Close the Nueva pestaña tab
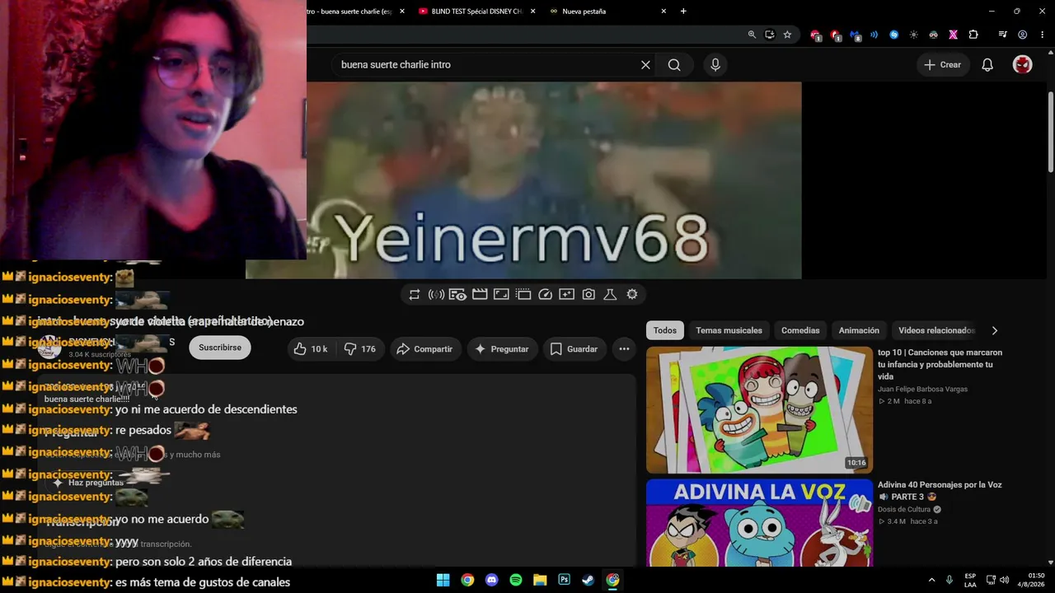The height and width of the screenshot is (593, 1055). coord(663,12)
